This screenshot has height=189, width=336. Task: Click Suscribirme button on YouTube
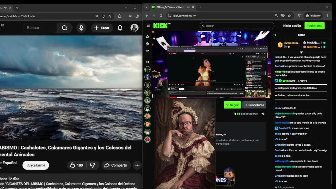(x=36, y=165)
